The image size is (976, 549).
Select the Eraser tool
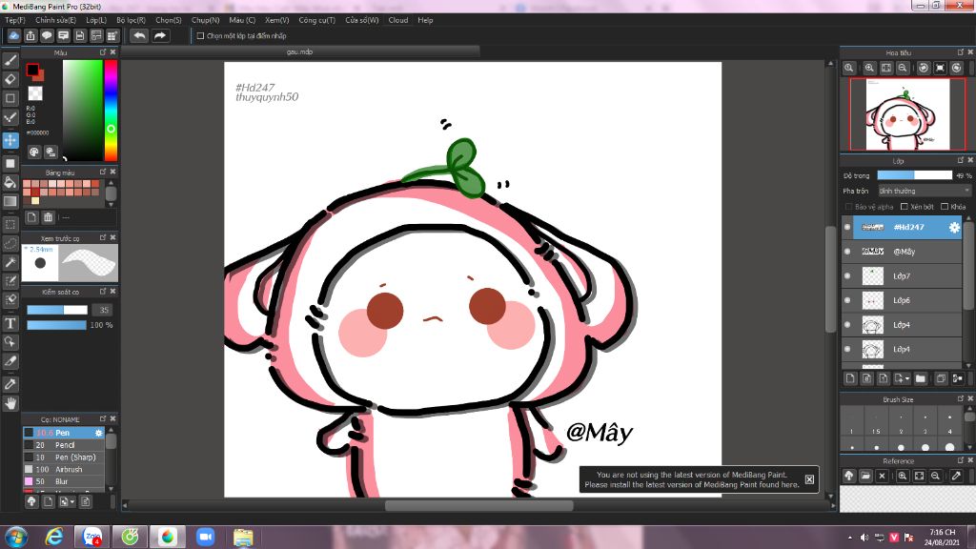10,79
